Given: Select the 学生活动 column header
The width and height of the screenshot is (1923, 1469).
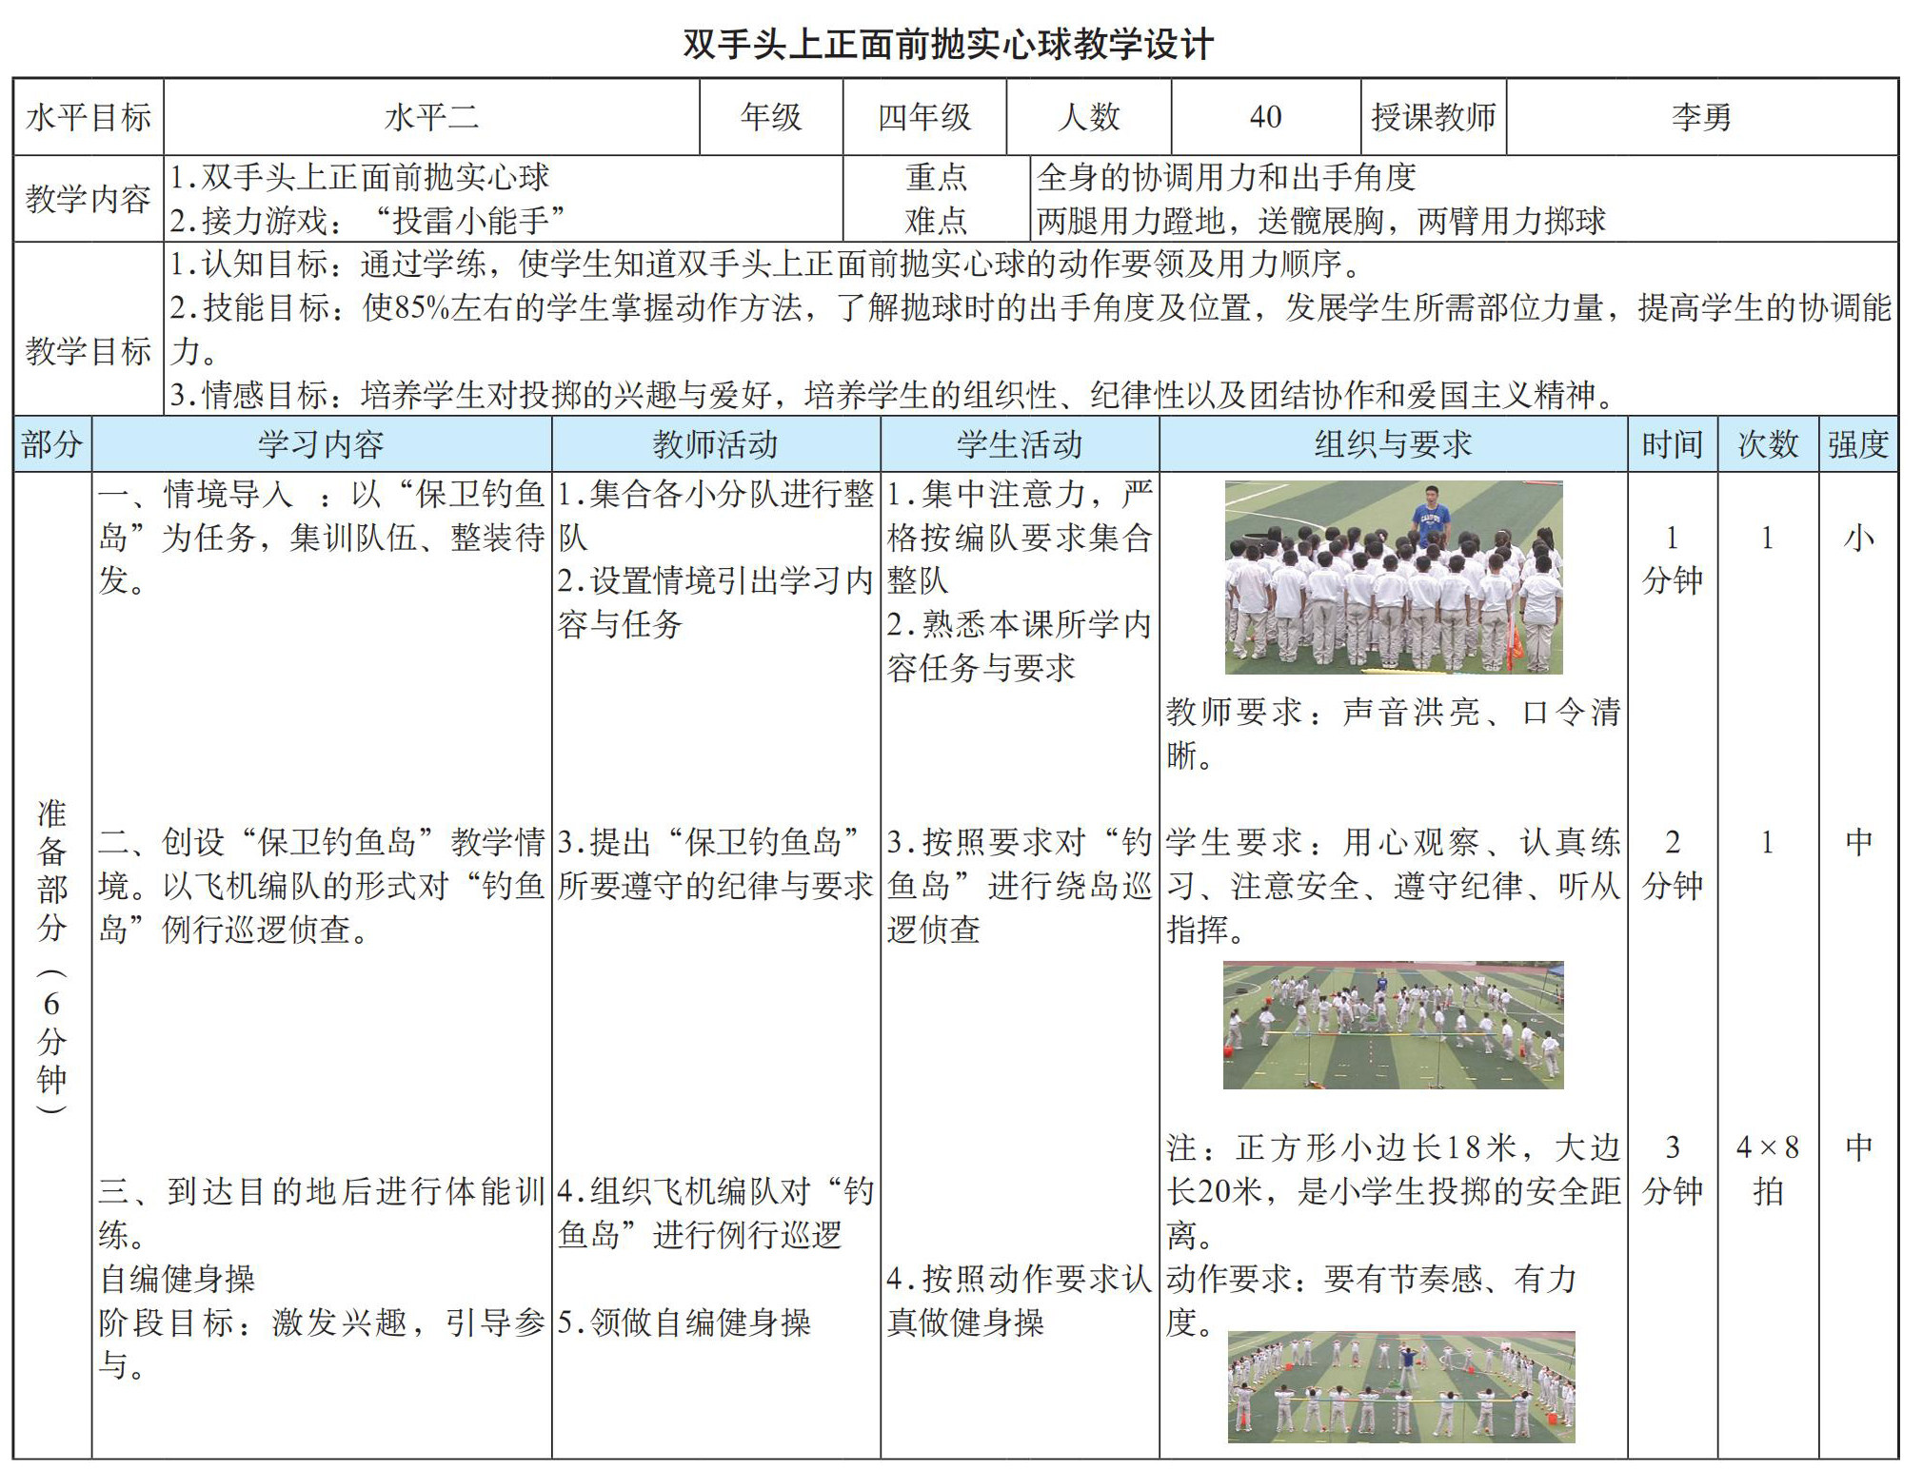Looking at the screenshot, I should click(x=1020, y=444).
